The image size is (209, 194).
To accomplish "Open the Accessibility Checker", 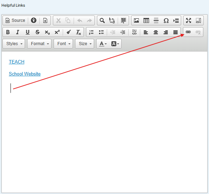I will click(33, 20).
